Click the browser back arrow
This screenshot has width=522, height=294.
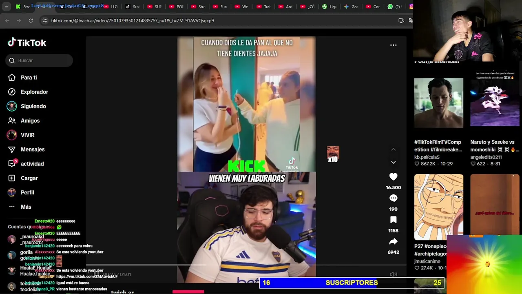(7, 20)
